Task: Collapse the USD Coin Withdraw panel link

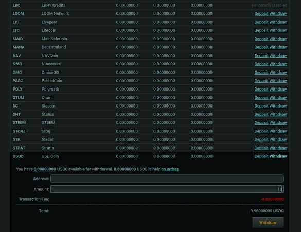Action: click(278, 156)
